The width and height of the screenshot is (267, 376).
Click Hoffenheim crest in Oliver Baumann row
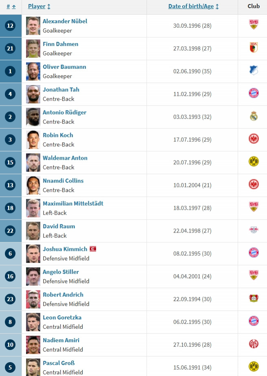254,71
